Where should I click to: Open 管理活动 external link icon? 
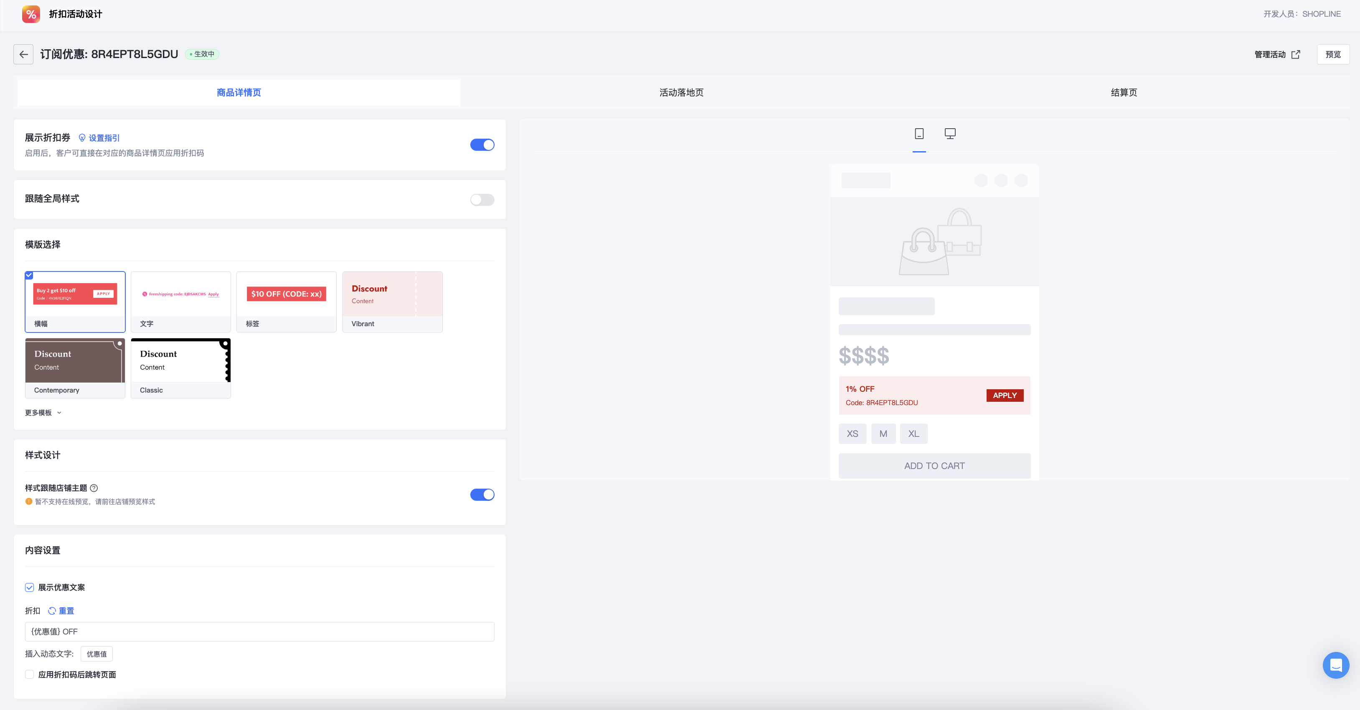1296,54
